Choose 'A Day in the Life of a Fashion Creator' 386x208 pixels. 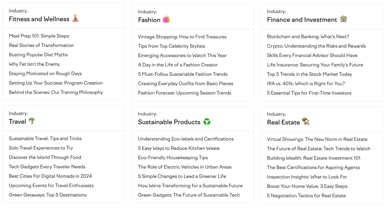[178, 65]
